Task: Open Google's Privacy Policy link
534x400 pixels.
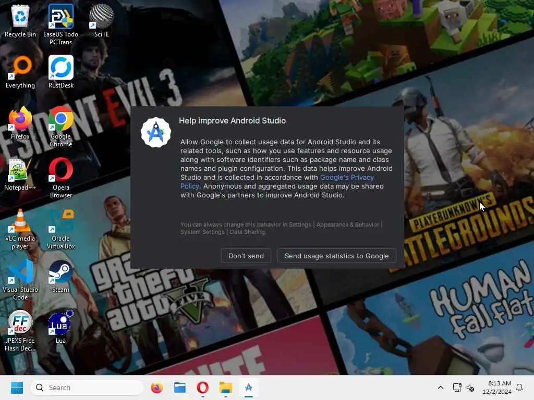Action: (x=347, y=177)
